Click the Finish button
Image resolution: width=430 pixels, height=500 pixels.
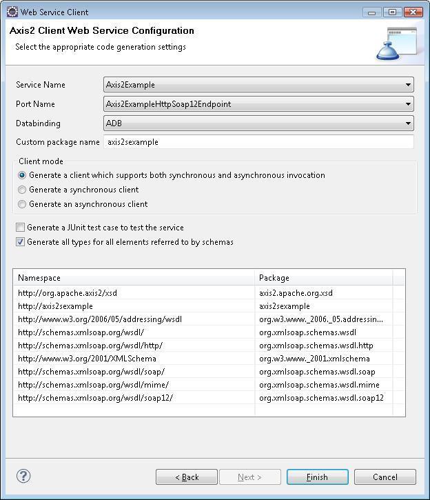point(317,477)
